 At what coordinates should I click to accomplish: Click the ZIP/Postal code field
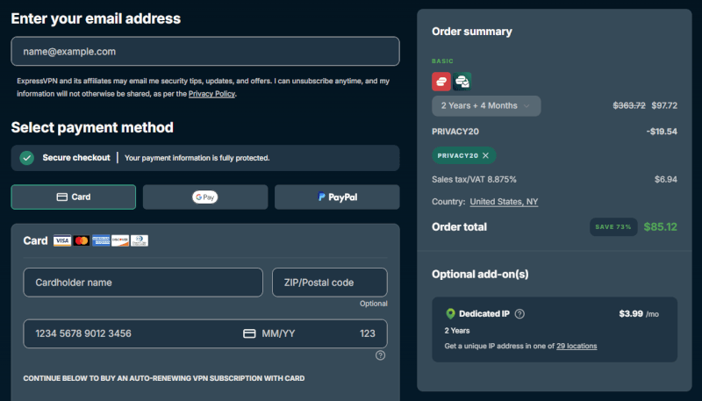pos(330,283)
